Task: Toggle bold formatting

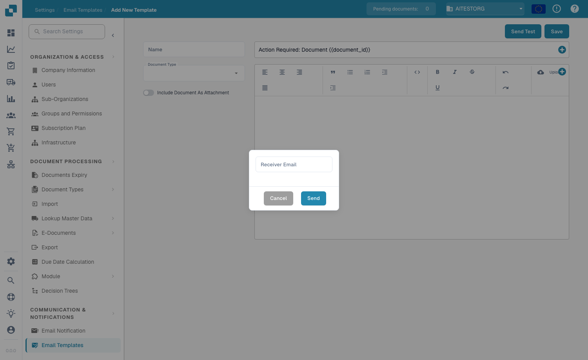Action: point(437,72)
